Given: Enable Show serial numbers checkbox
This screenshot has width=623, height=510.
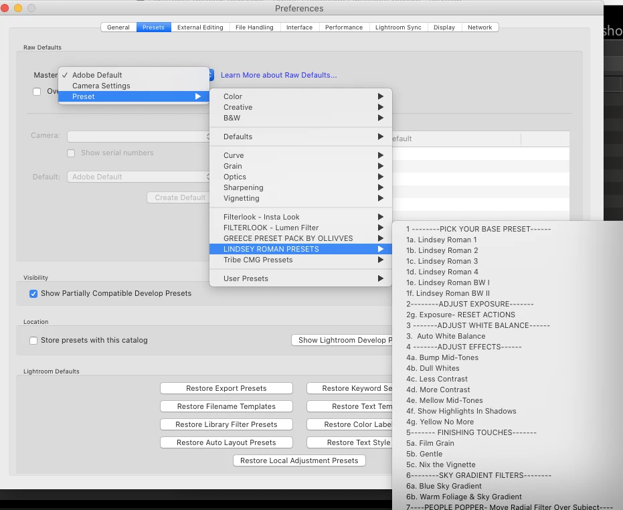Looking at the screenshot, I should [x=71, y=153].
